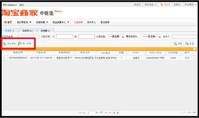This screenshot has height=118, width=199.
Task: Click the 交易订单号 order number input field
Action: tap(29, 37)
